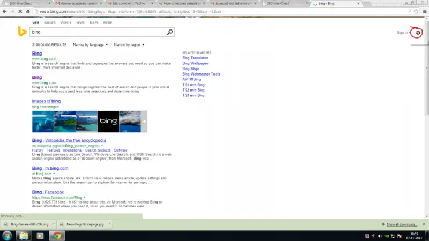Click first whale image thumbnail
The image size is (429, 241).
[x=43, y=122]
